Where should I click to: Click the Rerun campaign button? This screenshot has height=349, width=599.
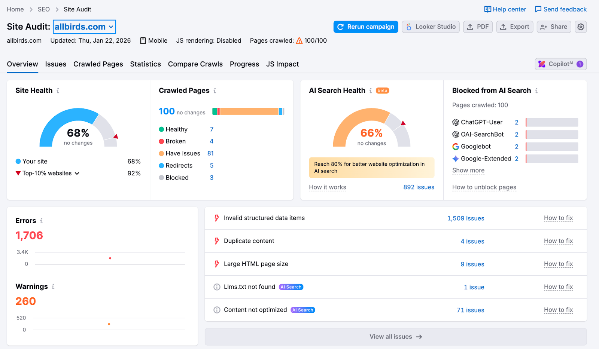click(365, 27)
